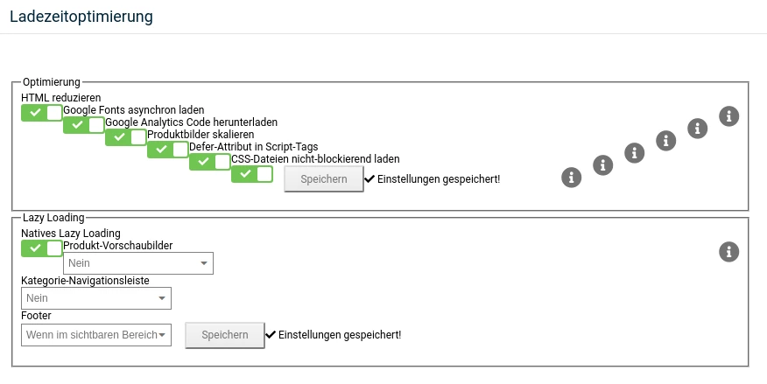Disable the Natives Lazy Loading switch
Image resolution: width=767 pixels, height=384 pixels.
41,248
